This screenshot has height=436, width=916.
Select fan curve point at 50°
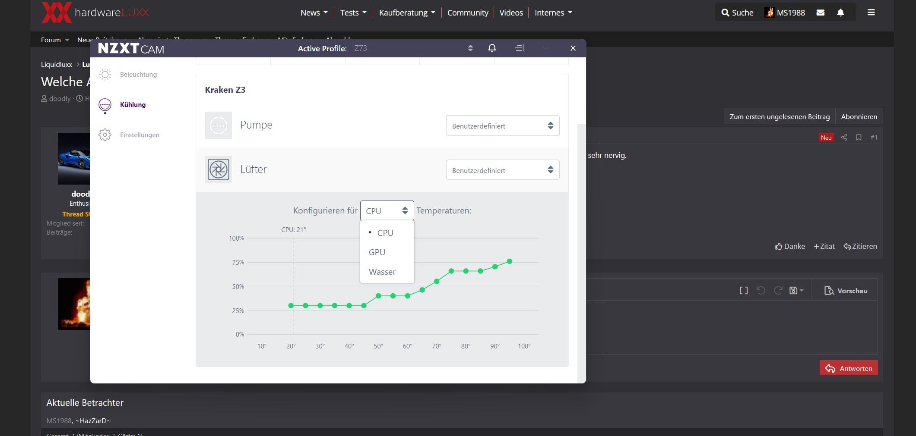pyautogui.click(x=378, y=296)
